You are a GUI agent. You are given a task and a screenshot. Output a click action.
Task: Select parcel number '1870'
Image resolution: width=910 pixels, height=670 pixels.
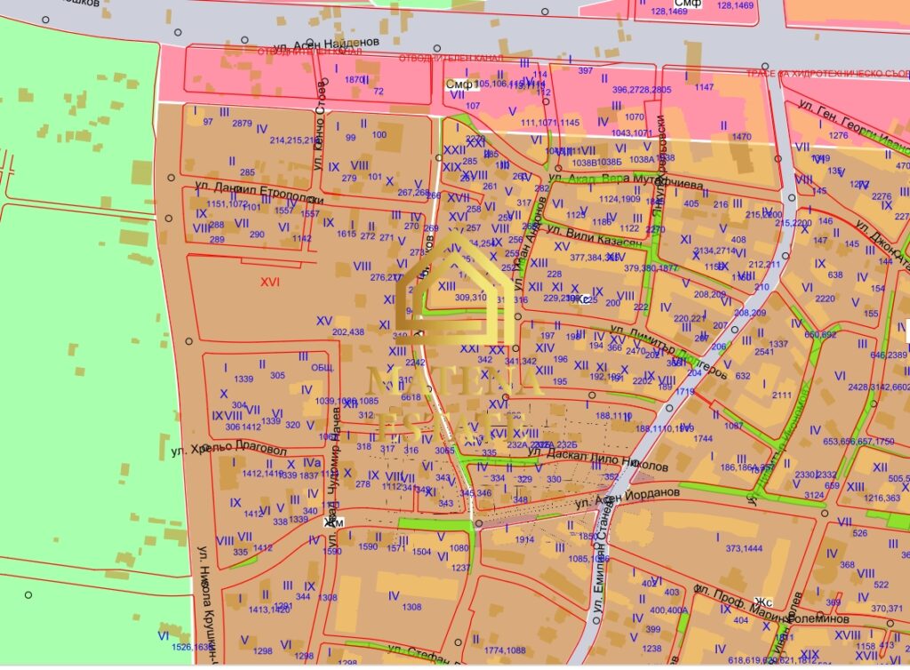pos(354,79)
